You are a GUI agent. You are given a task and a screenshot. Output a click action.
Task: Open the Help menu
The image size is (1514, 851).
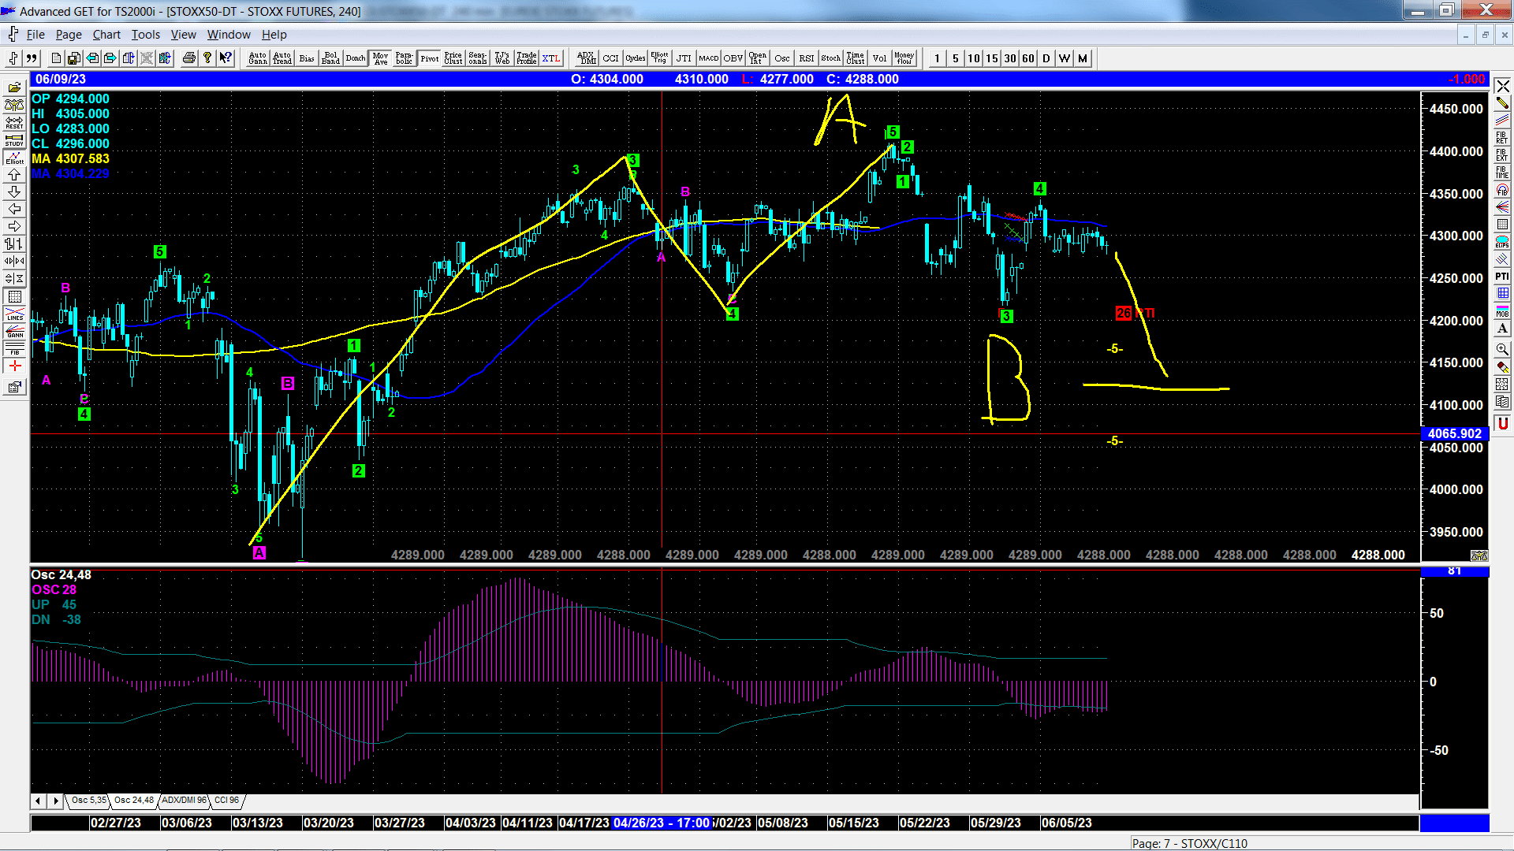tap(274, 35)
